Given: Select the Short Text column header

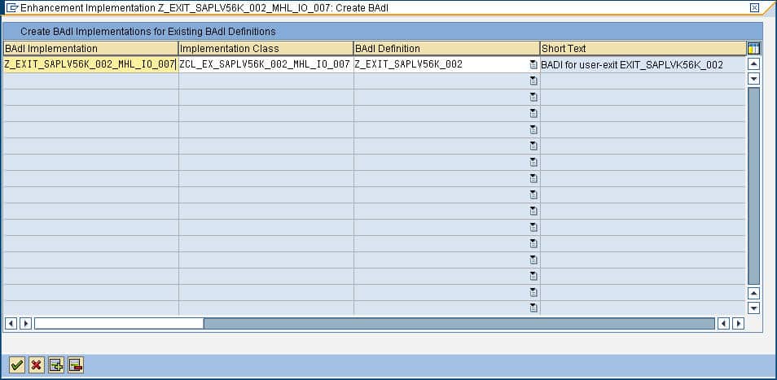Looking at the screenshot, I should click(643, 49).
